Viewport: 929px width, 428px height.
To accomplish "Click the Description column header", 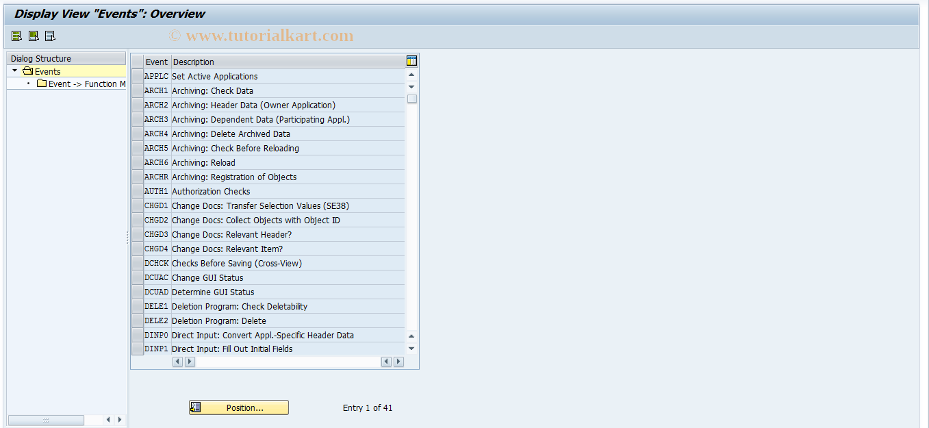I will [288, 62].
